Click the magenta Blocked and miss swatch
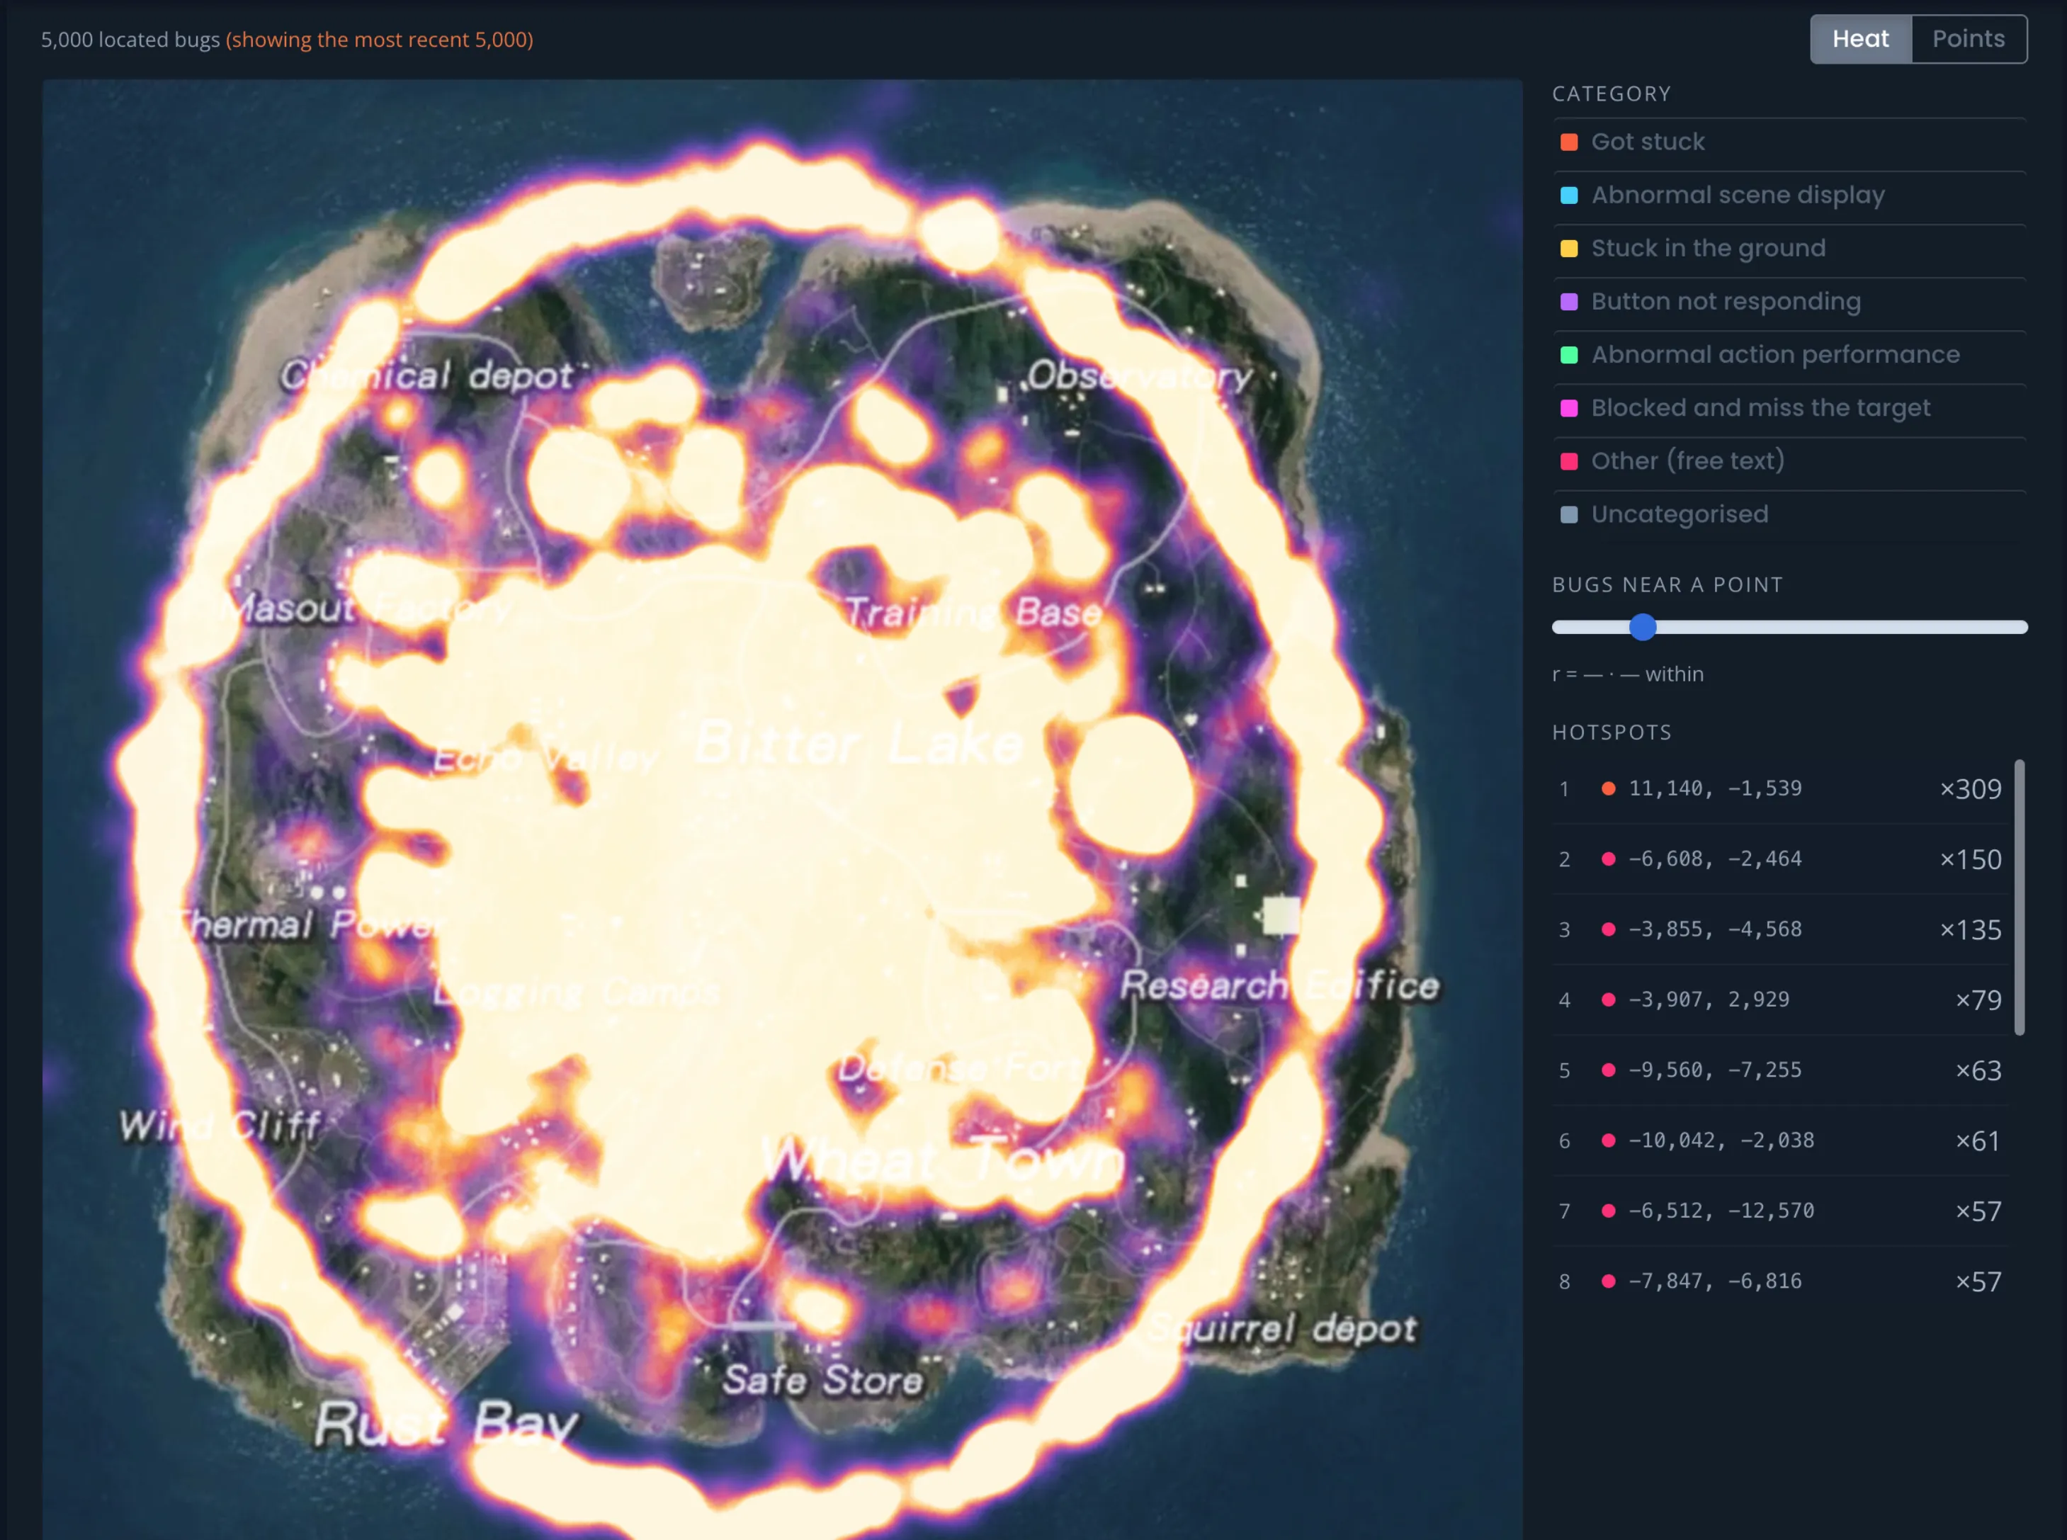Screen dimensions: 2067x1540 1569,408
